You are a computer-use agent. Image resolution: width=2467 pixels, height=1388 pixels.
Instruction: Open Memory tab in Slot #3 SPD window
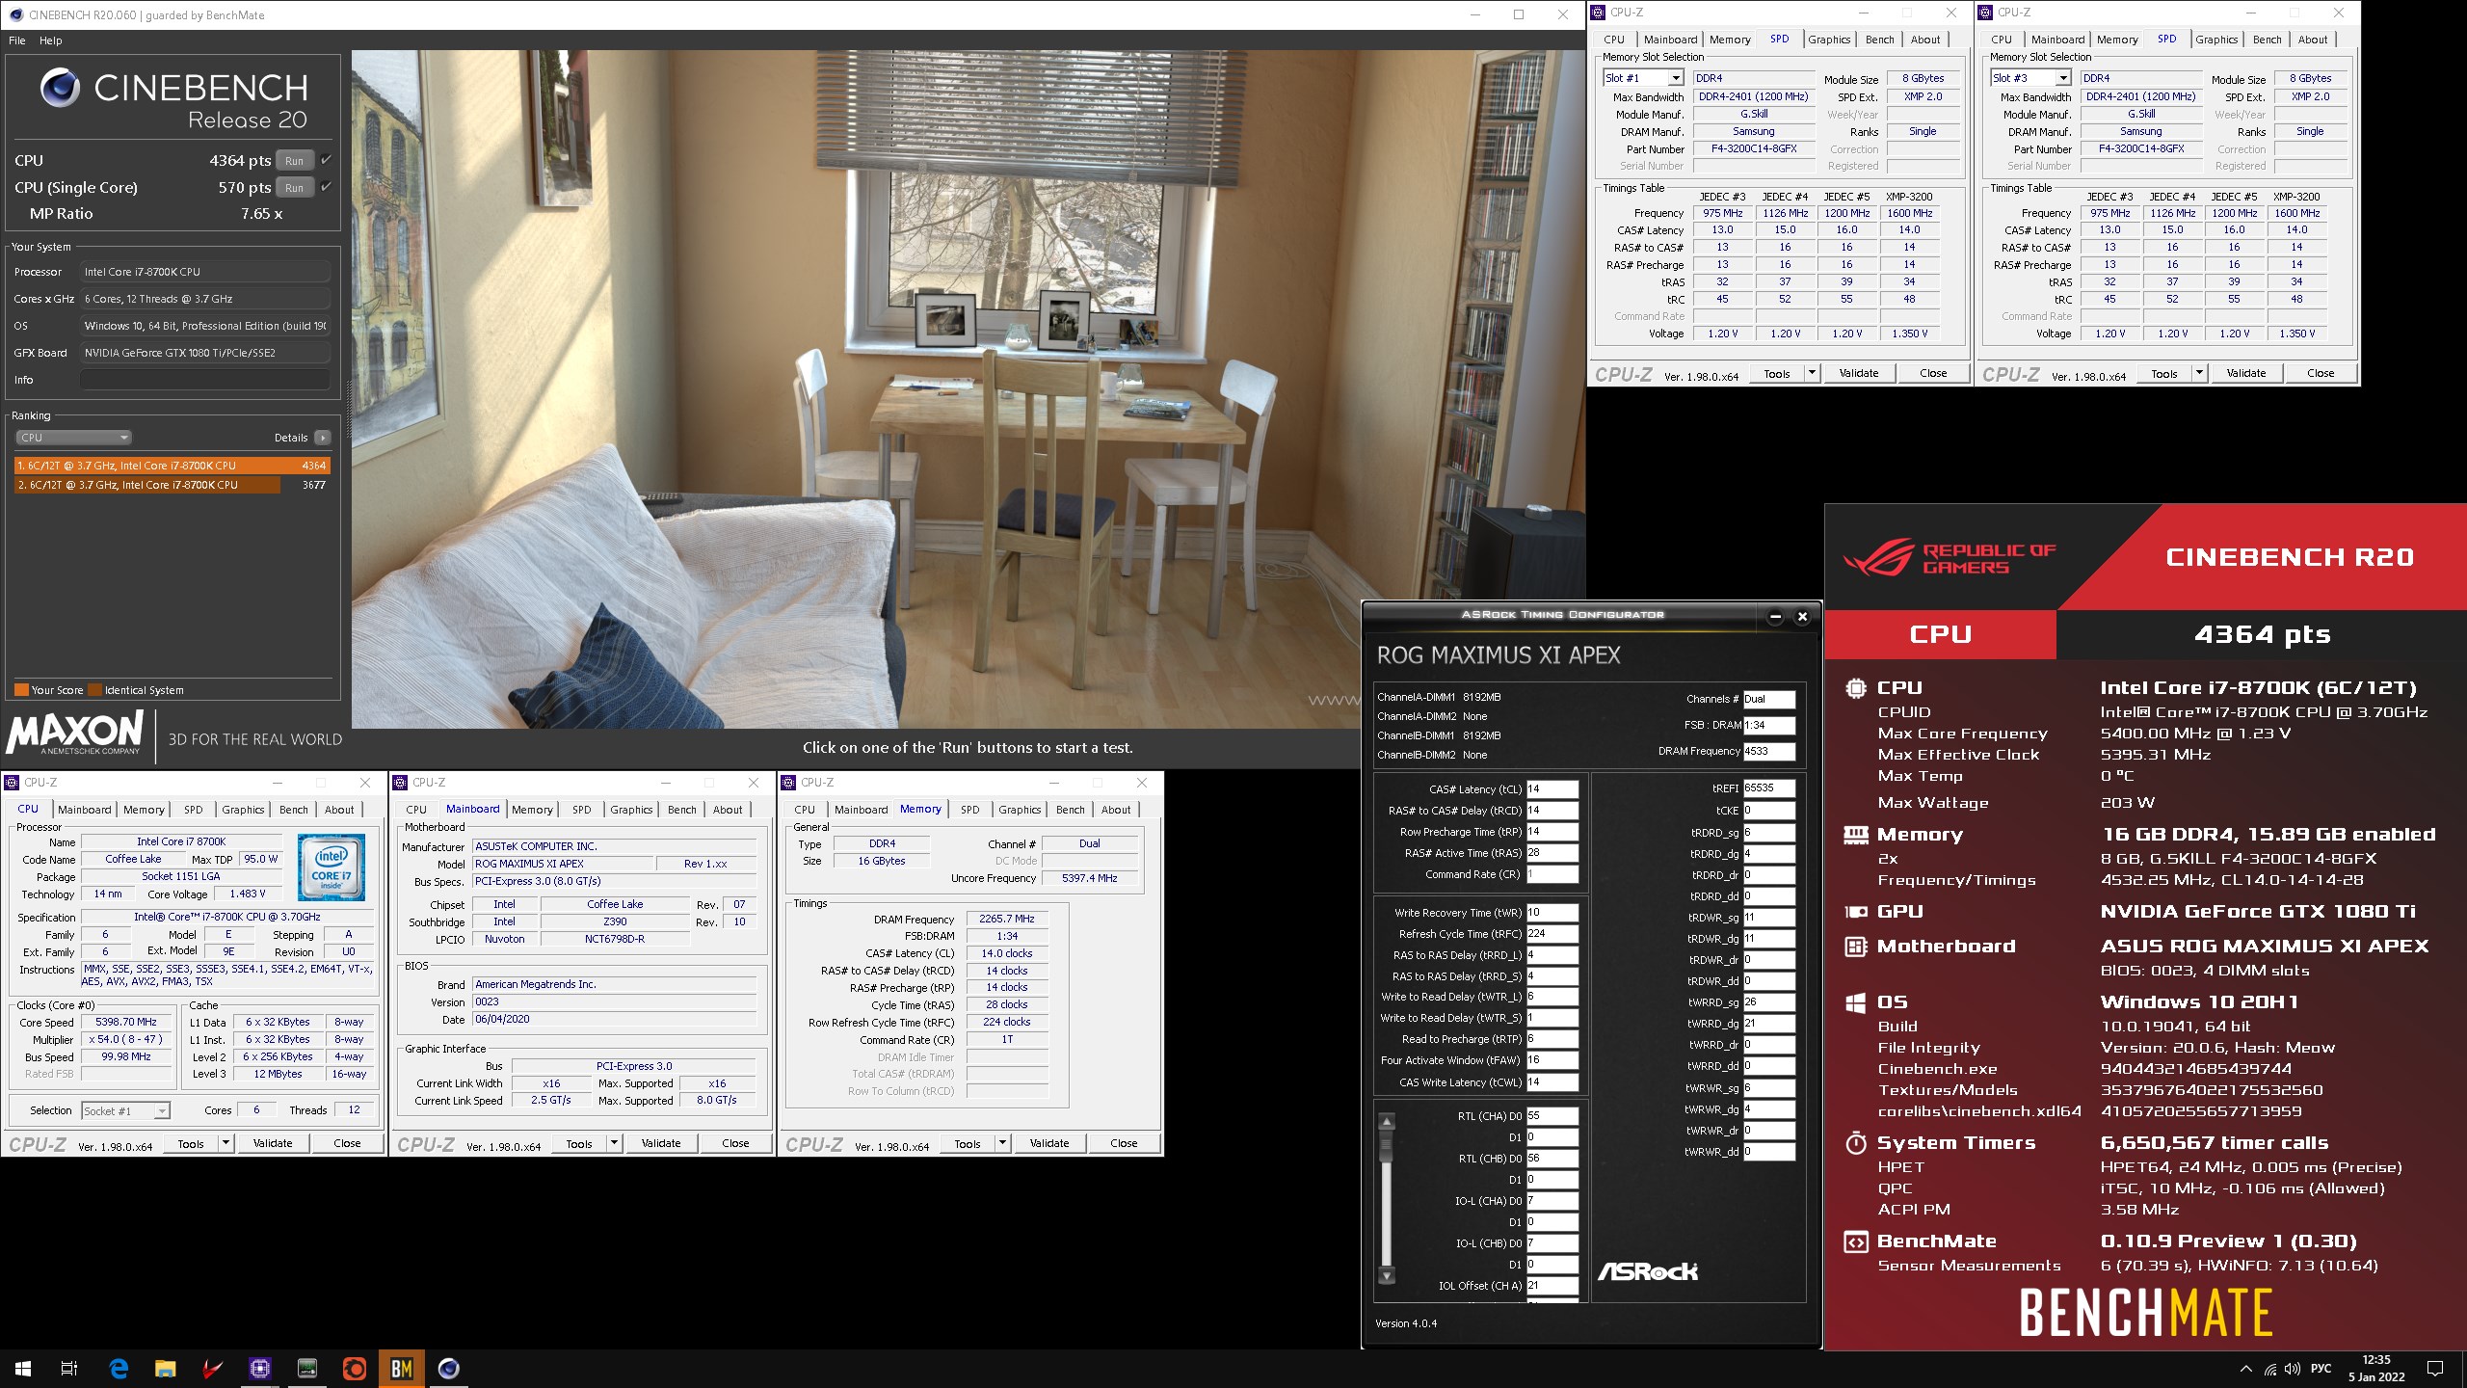click(2117, 40)
